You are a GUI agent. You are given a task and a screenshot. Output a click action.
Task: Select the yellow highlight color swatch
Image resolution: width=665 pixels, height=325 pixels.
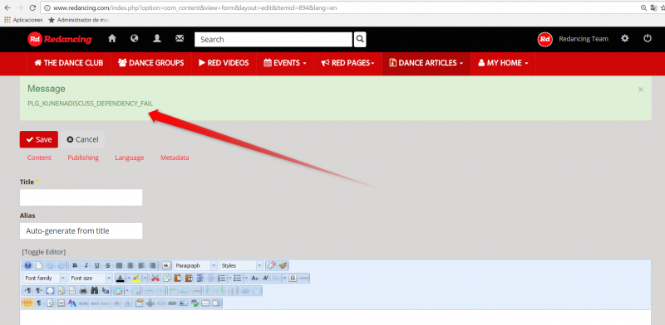pyautogui.click(x=136, y=278)
